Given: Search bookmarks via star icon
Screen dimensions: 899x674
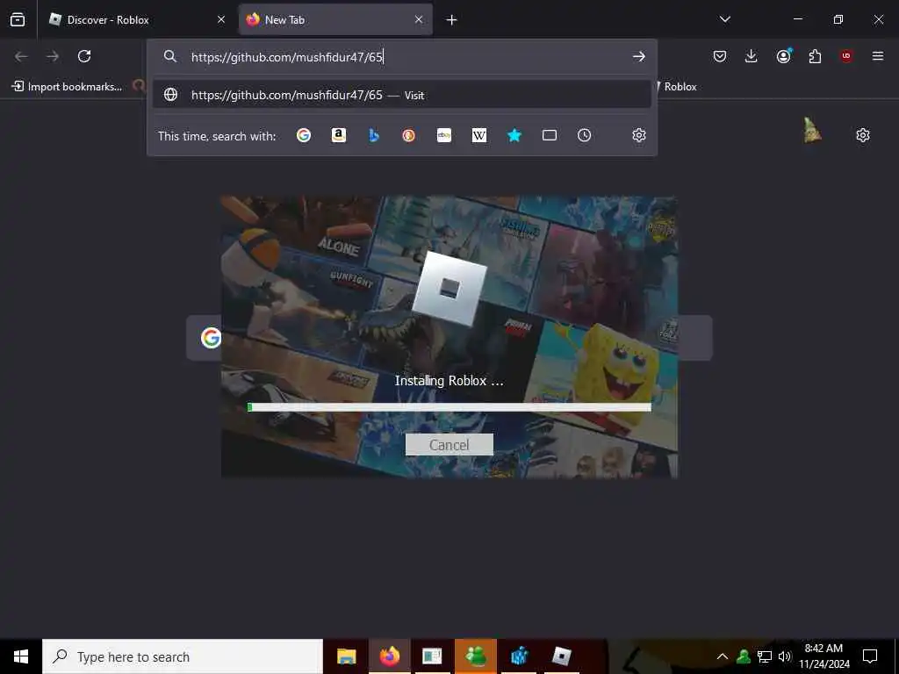Looking at the screenshot, I should 514,135.
